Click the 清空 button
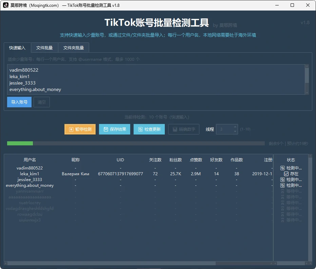The image size is (316, 269). click(42, 102)
